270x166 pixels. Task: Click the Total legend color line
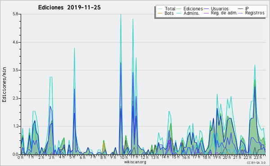[x=160, y=9]
